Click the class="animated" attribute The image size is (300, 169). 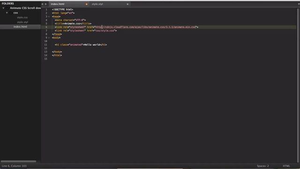coord(72,45)
